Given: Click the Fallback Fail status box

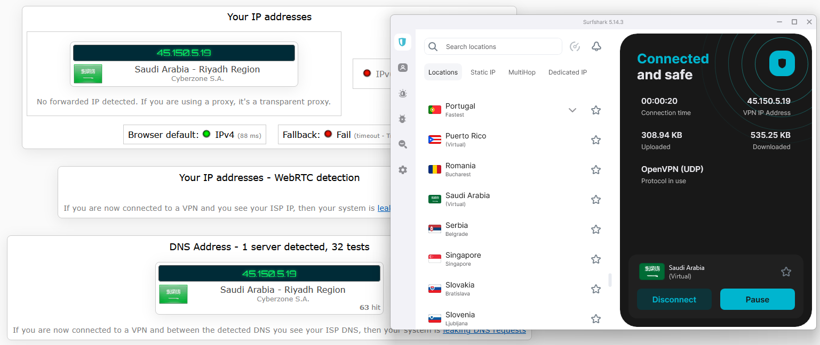Looking at the screenshot, I should [335, 135].
